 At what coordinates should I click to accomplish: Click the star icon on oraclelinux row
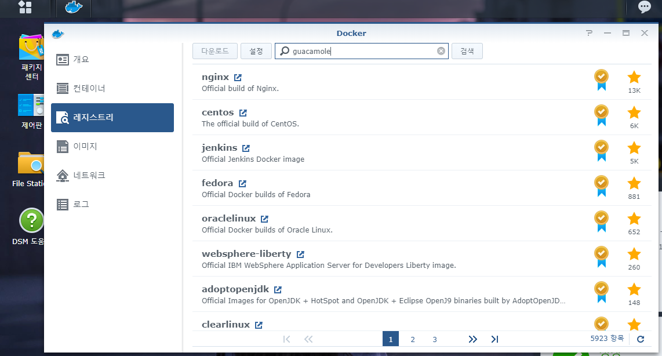[634, 219]
